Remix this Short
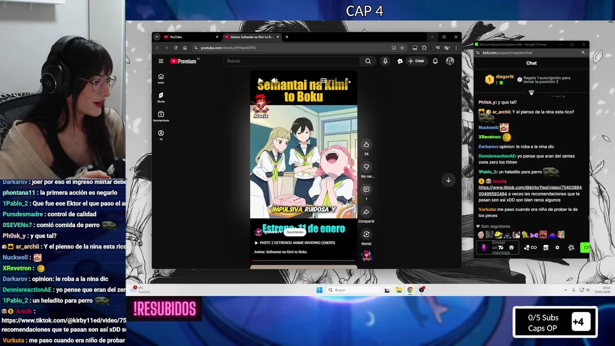615x346 pixels. click(366, 235)
